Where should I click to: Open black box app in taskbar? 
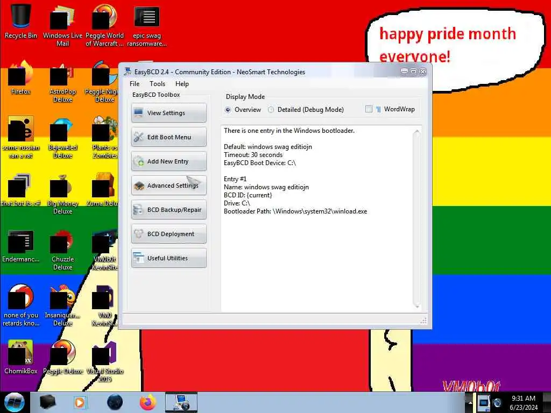coord(48,402)
